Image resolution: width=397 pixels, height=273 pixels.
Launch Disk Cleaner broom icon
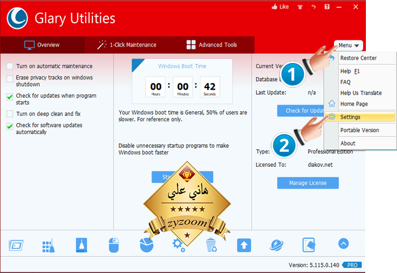click(82, 245)
